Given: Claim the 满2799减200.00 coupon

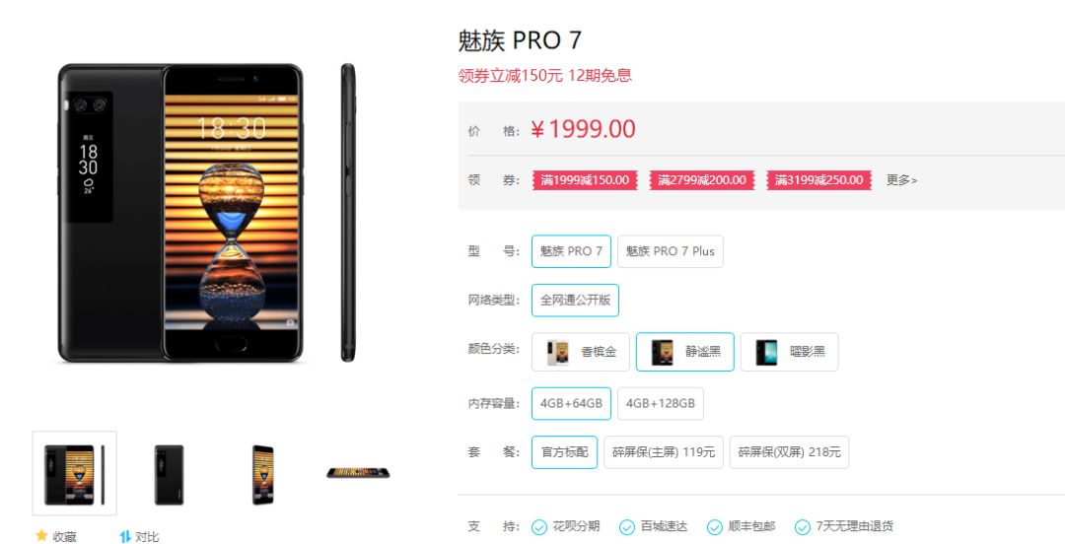Looking at the screenshot, I should [702, 180].
